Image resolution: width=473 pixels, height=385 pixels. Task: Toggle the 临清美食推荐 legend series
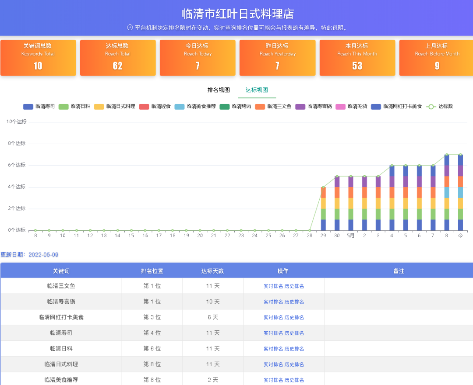(x=195, y=107)
